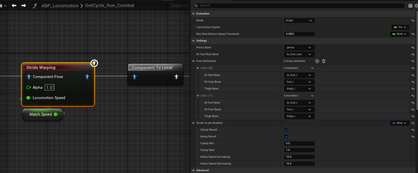The height and width of the screenshot is (173, 418).
Task: Reset Pelvis Bone to default value
Action: pyautogui.click(x=413, y=48)
